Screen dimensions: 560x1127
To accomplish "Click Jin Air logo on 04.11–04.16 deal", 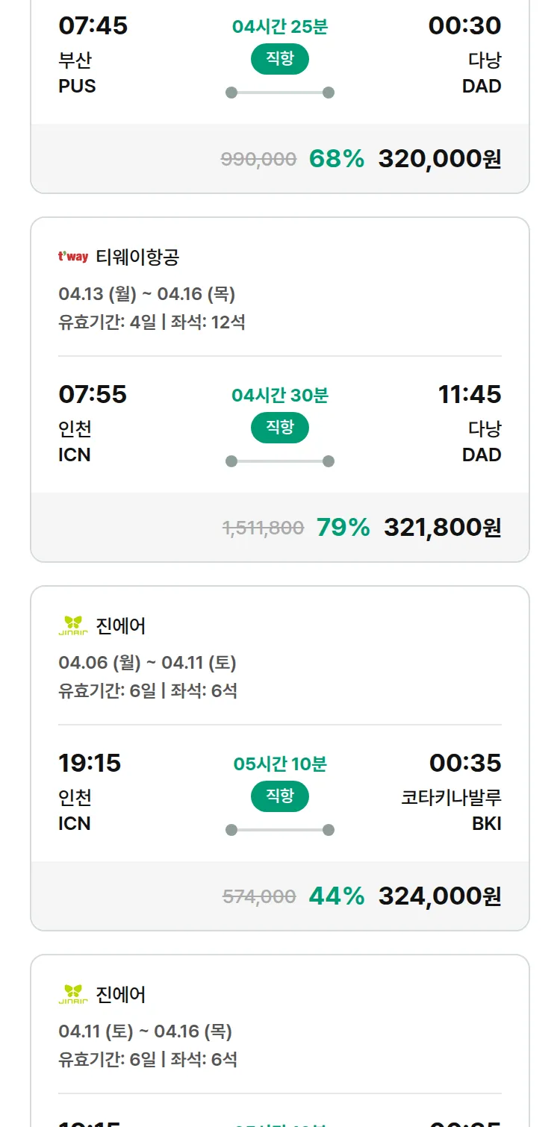I will [x=73, y=994].
